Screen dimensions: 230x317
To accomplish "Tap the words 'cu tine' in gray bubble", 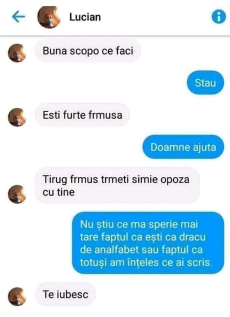I will click(x=58, y=192).
